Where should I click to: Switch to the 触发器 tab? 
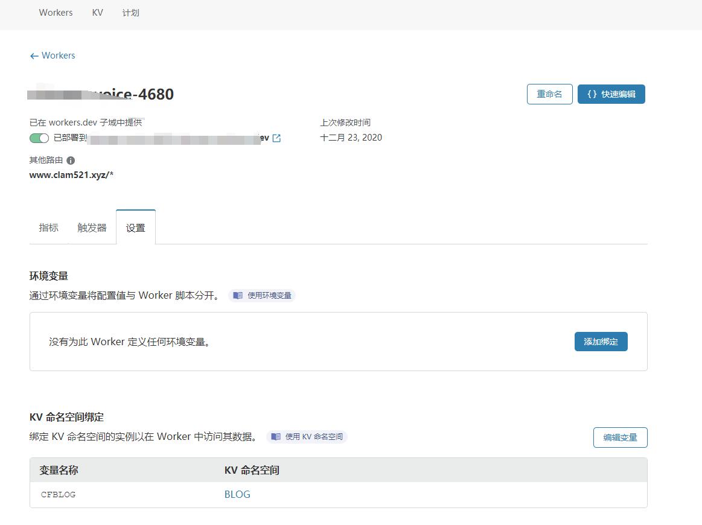92,228
